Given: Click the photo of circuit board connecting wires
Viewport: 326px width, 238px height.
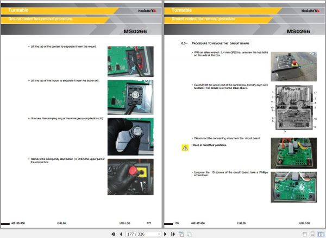Looking at the screenshot, I should (294, 153).
